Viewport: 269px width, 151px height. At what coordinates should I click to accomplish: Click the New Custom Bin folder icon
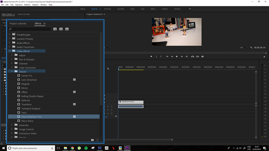click(x=92, y=140)
